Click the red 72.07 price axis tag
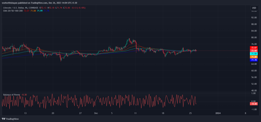The image size is (261, 122). pos(254,48)
